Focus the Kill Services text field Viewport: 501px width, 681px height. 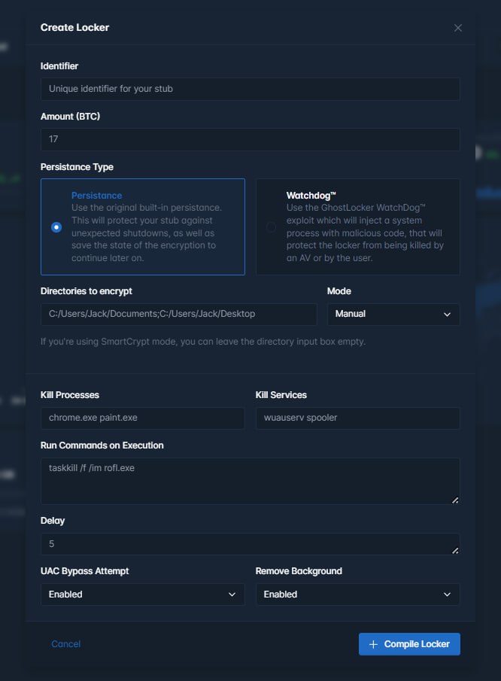[x=357, y=418]
